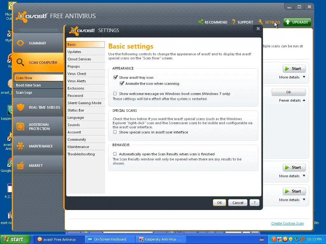326x244 pixels.
Task: Enable Automatically open the Scan Results checkbox
Action: click(x=115, y=154)
